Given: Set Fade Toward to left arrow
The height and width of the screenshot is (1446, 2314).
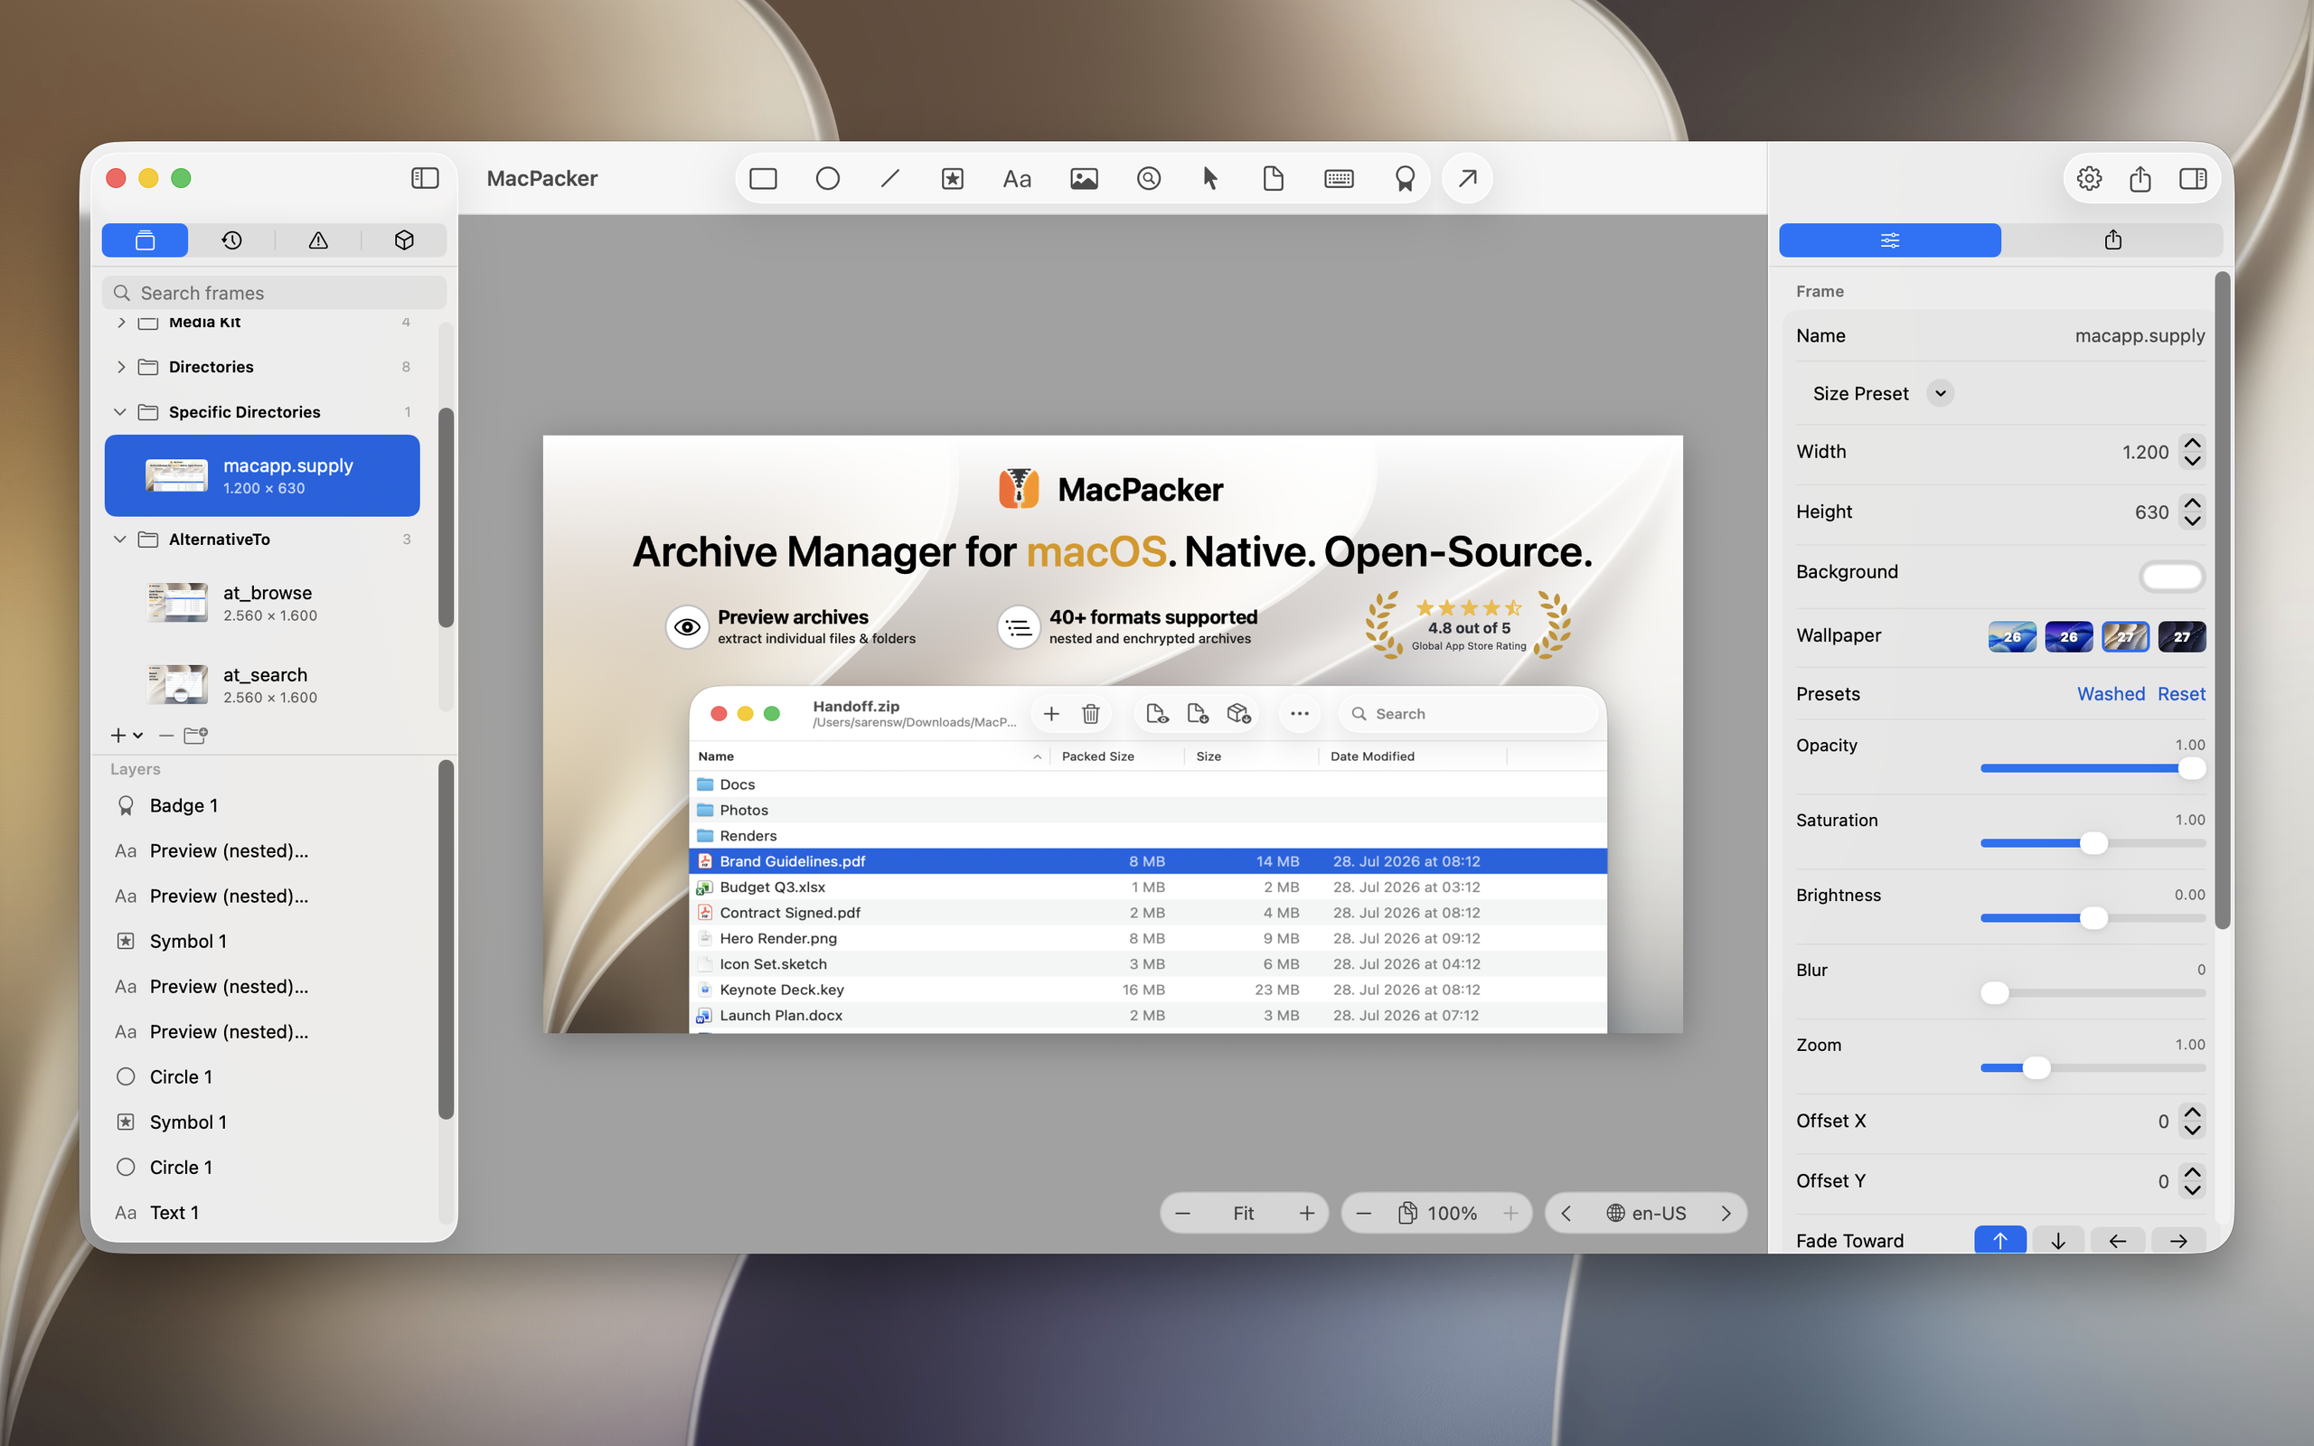Looking at the screenshot, I should [2118, 1240].
